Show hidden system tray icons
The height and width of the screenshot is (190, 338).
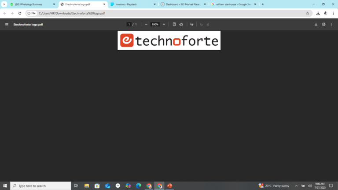click(296, 186)
